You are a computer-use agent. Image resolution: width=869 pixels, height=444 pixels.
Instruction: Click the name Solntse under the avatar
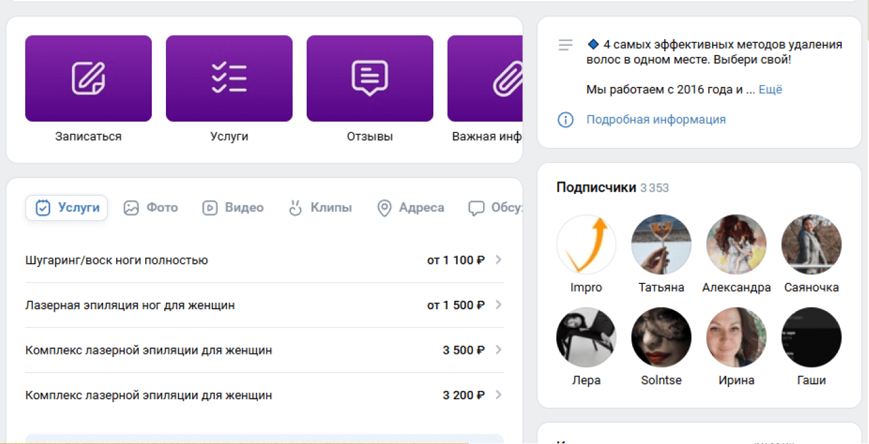[661, 380]
